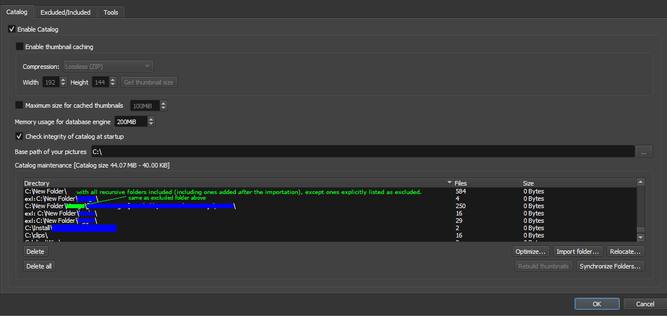Click the Relocate... button
Image resolution: width=667 pixels, height=317 pixels.
tap(626, 252)
